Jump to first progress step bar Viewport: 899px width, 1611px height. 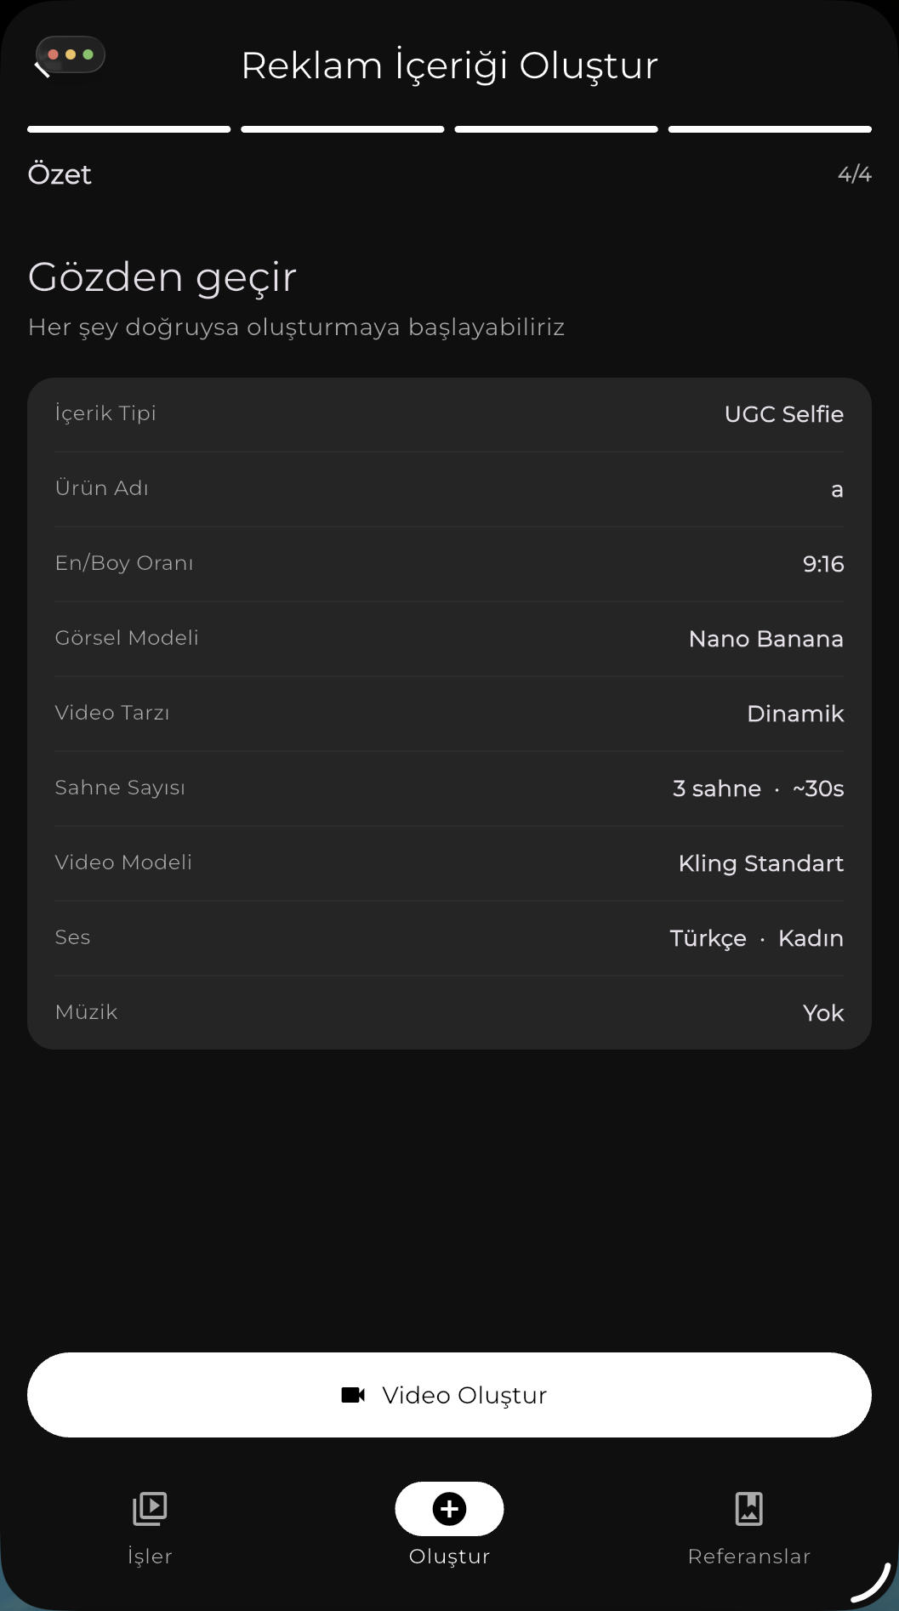click(x=129, y=129)
